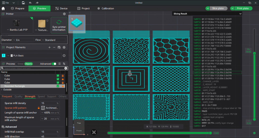This screenshot has height=138, width=259.
Task: Click the cyan filament 1 color swatch
Action: 4,56
